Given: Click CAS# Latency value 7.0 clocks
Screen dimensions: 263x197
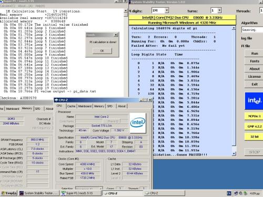Looking at the screenshot, I should (x=37, y=149).
